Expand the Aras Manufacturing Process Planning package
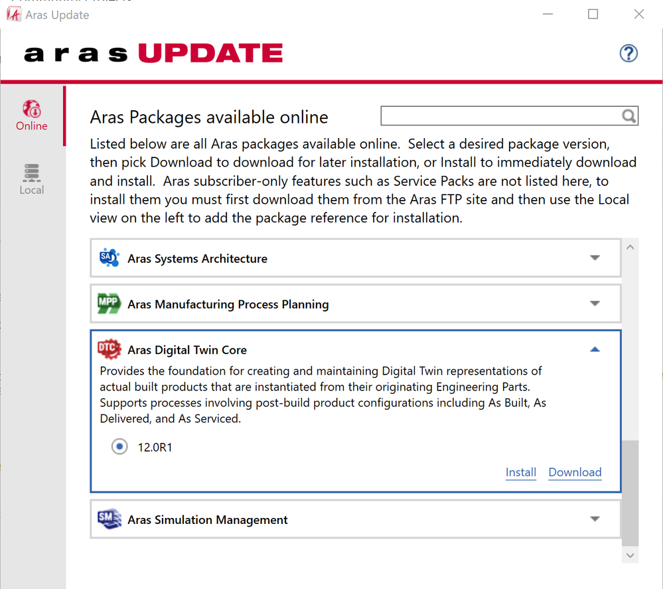Image resolution: width=663 pixels, height=589 pixels. pyautogui.click(x=595, y=303)
